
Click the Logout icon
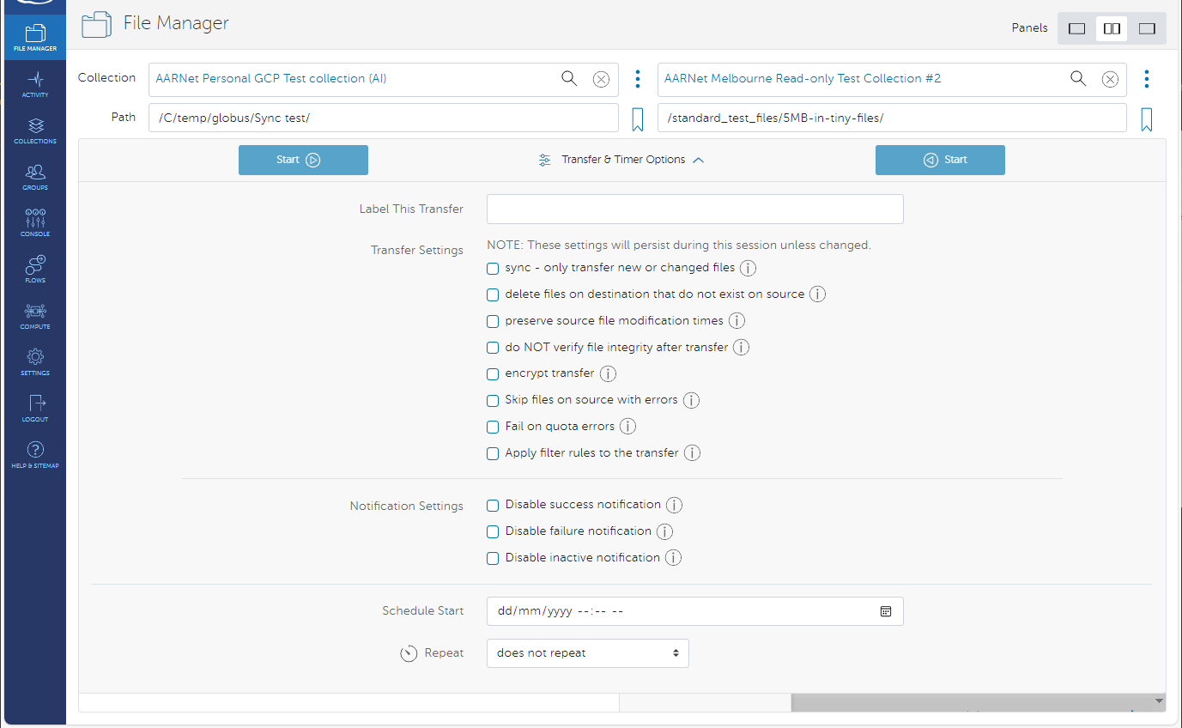click(x=34, y=409)
